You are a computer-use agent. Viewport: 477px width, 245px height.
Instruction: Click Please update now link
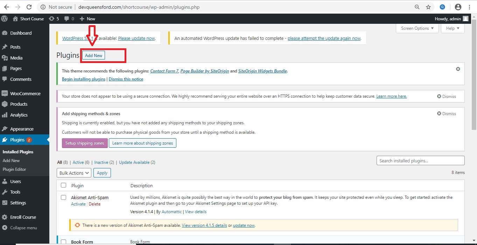point(136,38)
